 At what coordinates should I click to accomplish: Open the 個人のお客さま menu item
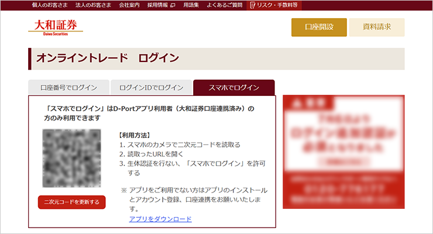[x=50, y=5]
